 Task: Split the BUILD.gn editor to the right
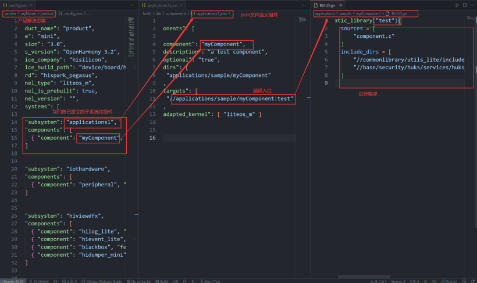(465, 5)
